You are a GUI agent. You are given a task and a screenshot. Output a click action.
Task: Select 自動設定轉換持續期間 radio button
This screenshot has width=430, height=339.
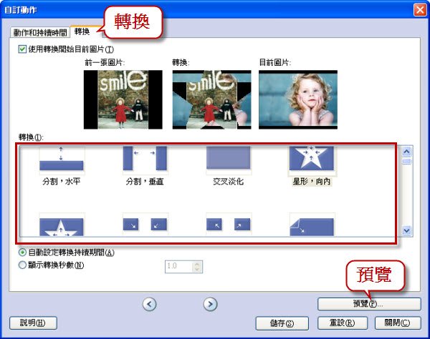click(x=22, y=252)
